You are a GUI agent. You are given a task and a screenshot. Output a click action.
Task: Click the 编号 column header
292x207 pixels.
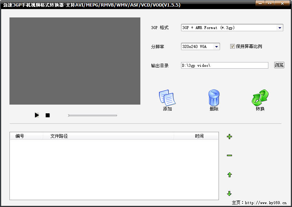pyautogui.click(x=20, y=136)
